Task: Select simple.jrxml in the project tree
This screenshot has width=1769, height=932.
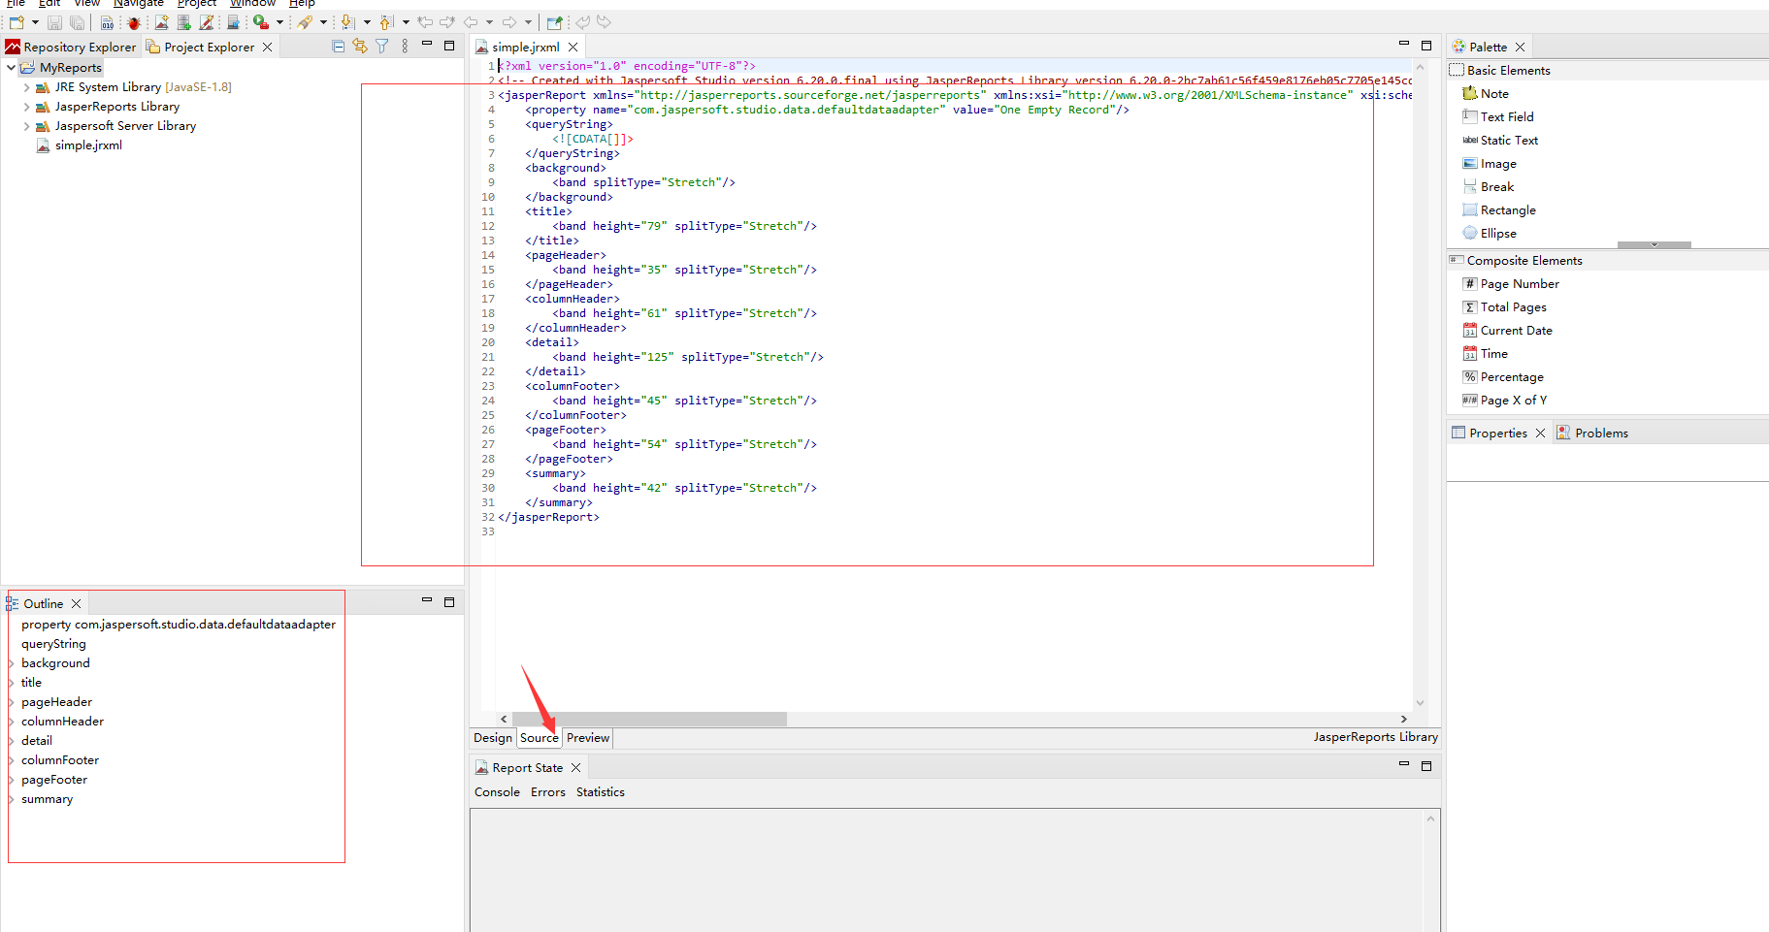Action: 88,145
